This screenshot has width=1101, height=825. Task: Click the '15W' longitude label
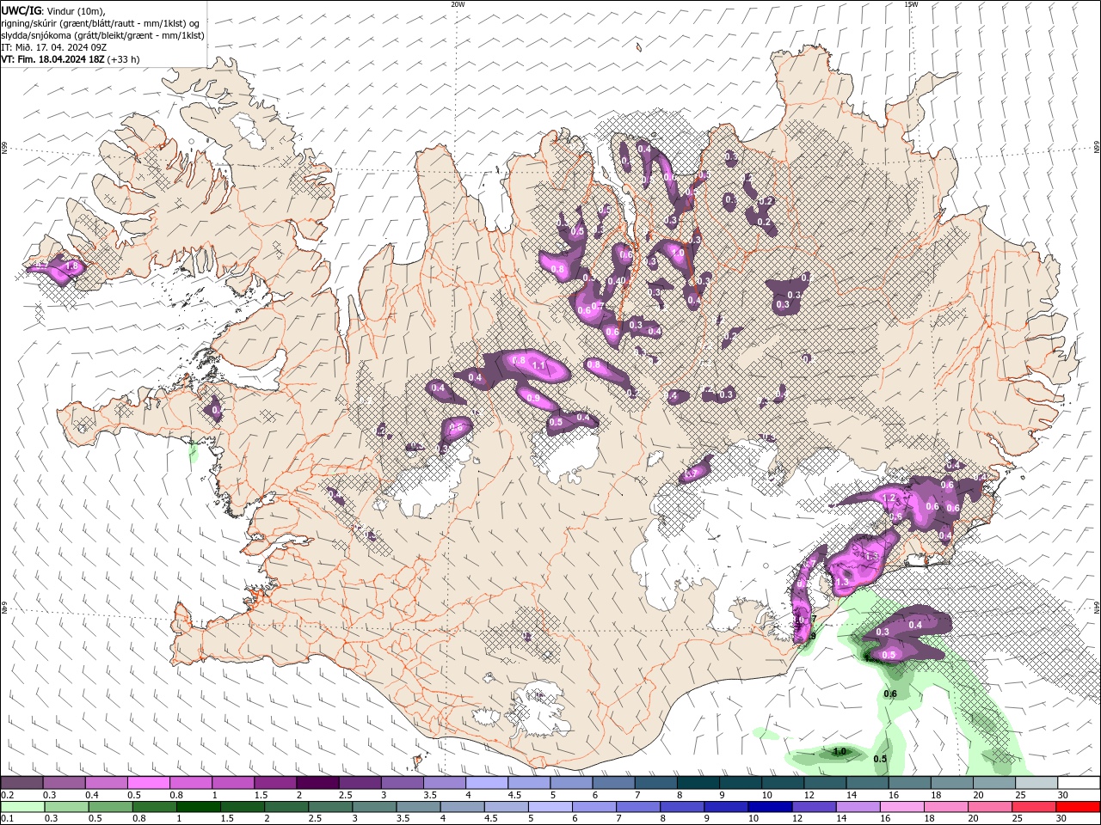[911, 4]
